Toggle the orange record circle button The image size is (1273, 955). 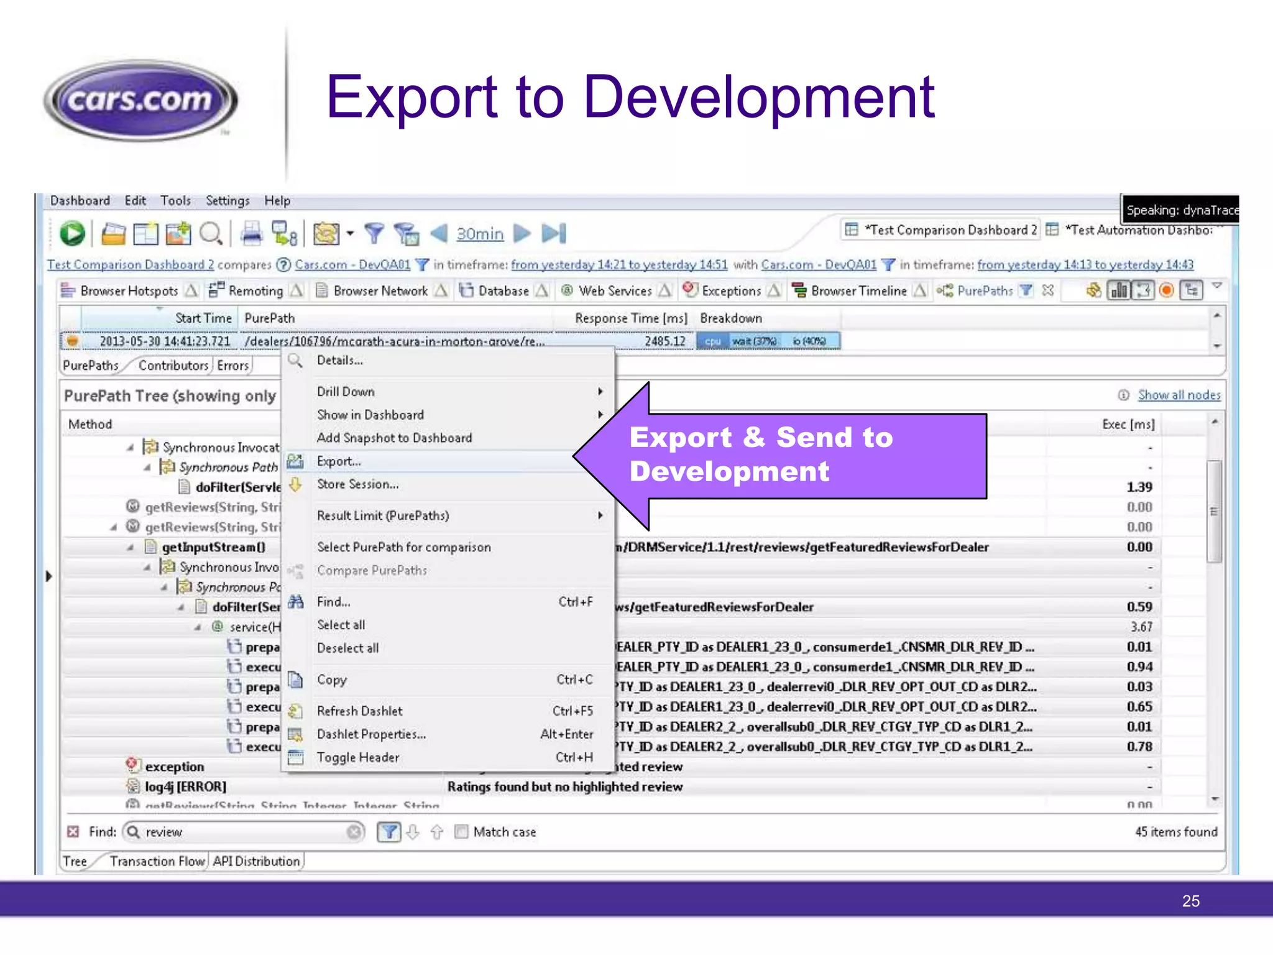(1167, 290)
